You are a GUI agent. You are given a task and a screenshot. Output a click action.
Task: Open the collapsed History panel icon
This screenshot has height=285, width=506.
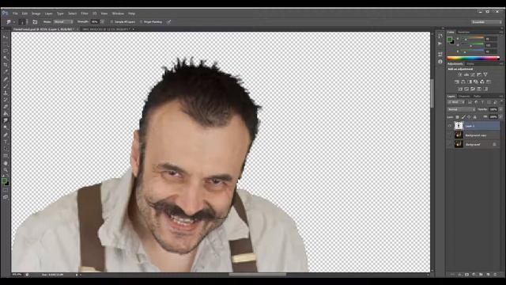point(440,36)
